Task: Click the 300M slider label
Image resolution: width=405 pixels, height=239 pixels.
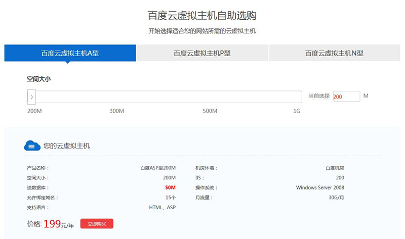Action: tap(117, 111)
